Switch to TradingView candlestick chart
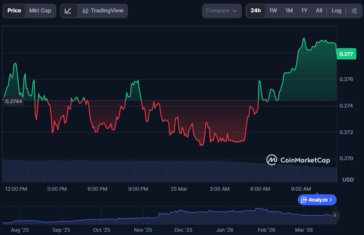 [x=103, y=11]
